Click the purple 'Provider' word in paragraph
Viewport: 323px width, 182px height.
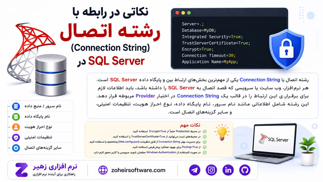145,96
